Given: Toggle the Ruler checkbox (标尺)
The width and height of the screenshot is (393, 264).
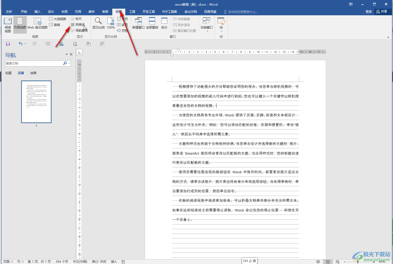Looking at the screenshot, I should (73, 19).
